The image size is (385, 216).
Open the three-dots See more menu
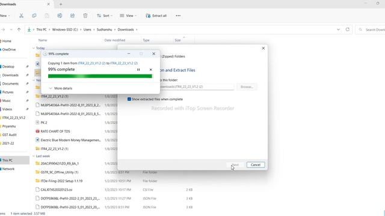[x=178, y=16]
